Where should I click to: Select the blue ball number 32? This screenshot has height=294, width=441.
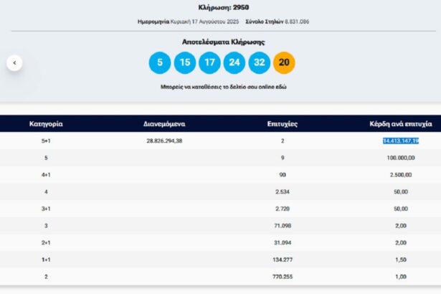click(259, 63)
